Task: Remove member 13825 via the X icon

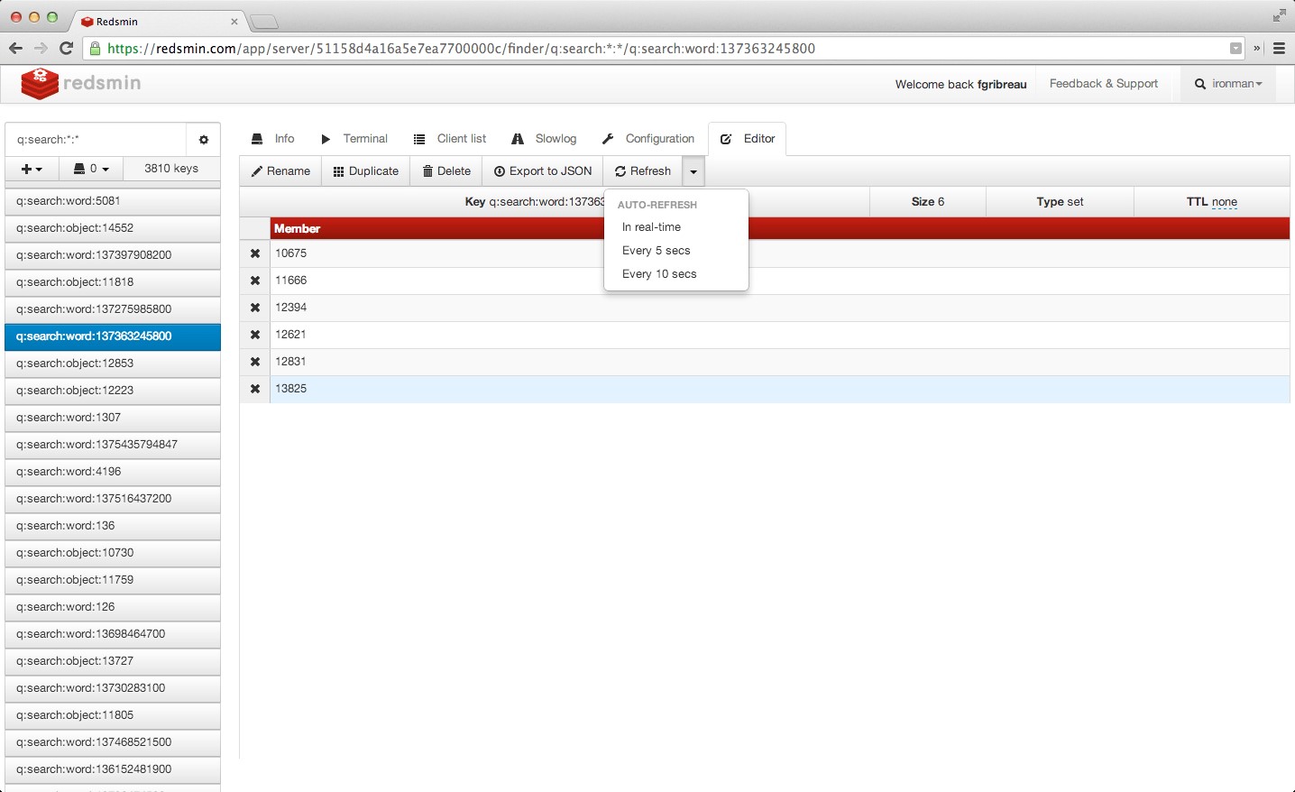Action: click(255, 389)
